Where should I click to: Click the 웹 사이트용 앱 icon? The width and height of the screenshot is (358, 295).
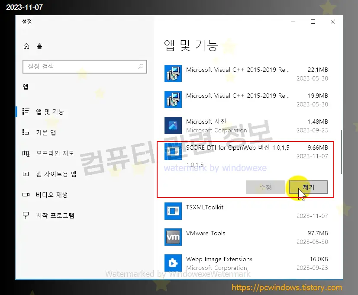(26, 174)
